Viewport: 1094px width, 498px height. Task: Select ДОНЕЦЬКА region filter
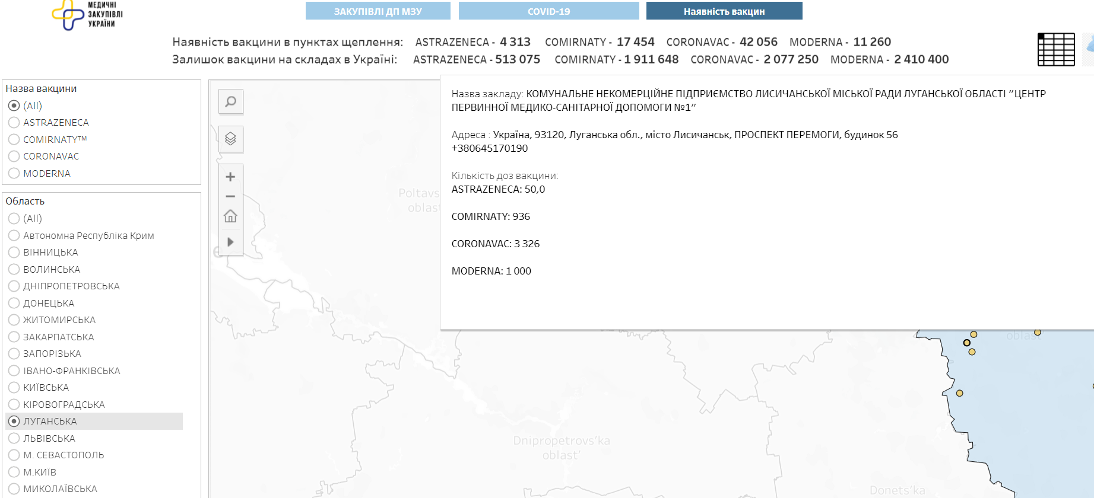click(14, 304)
